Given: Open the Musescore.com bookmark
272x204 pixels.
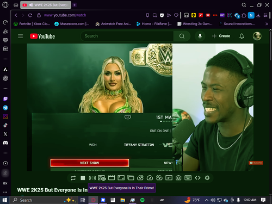Looking at the screenshot, I should (x=72, y=24).
